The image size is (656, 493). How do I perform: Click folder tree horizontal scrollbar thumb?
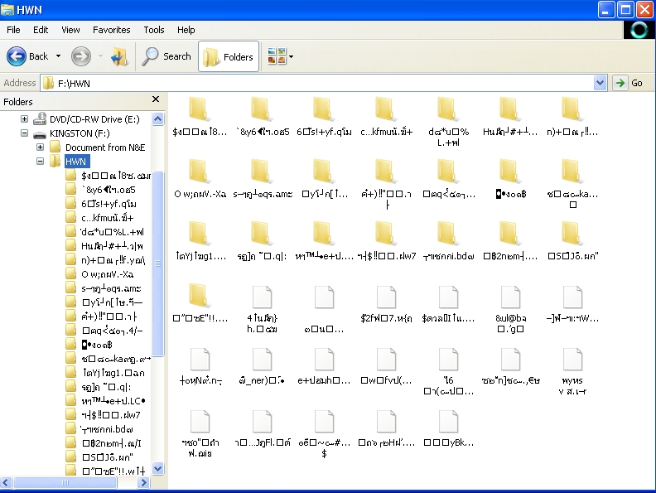65,482
